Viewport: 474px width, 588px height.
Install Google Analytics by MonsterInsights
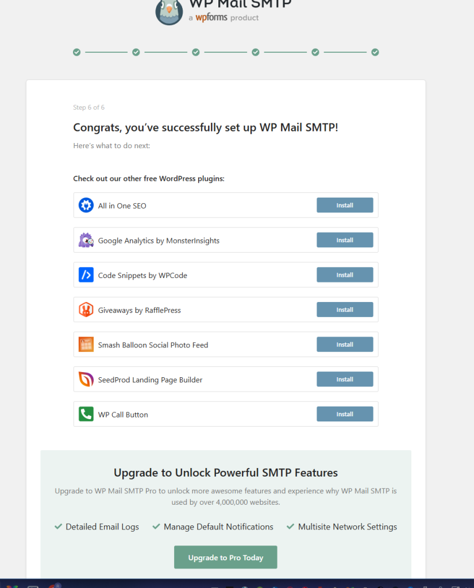pyautogui.click(x=345, y=240)
